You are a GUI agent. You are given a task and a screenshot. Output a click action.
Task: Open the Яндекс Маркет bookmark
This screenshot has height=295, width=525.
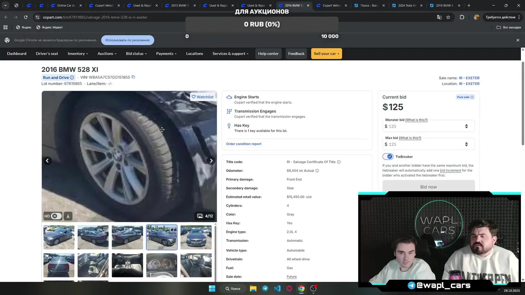50,27
